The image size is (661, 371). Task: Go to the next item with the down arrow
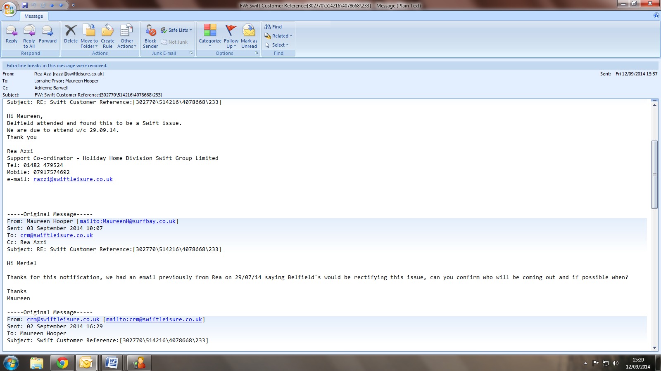point(61,5)
